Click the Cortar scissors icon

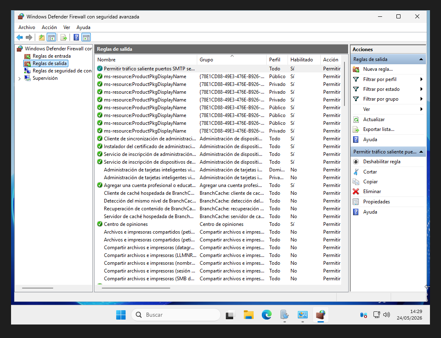pos(356,172)
